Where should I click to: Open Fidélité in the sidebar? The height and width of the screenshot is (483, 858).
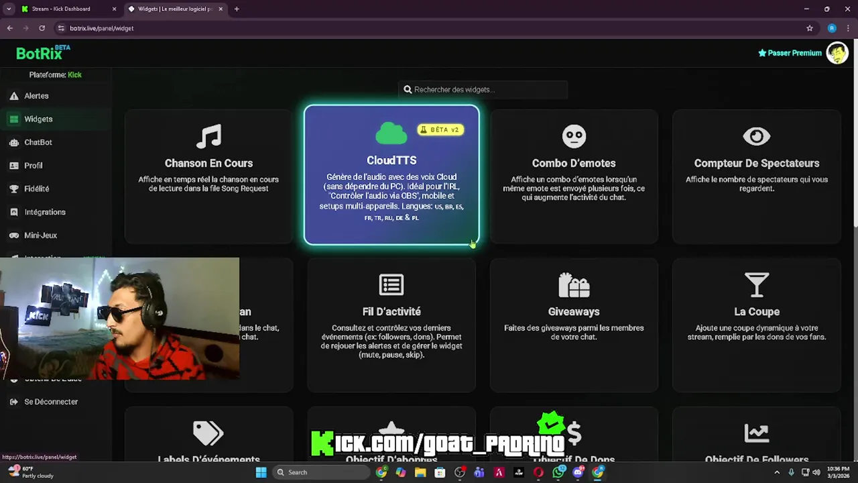click(x=56, y=189)
